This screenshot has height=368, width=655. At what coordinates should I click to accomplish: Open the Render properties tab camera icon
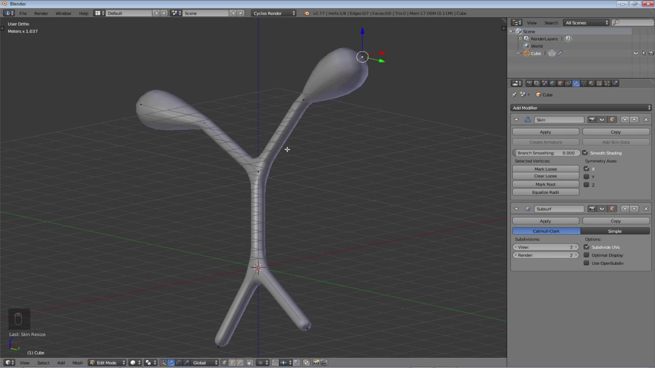click(529, 83)
